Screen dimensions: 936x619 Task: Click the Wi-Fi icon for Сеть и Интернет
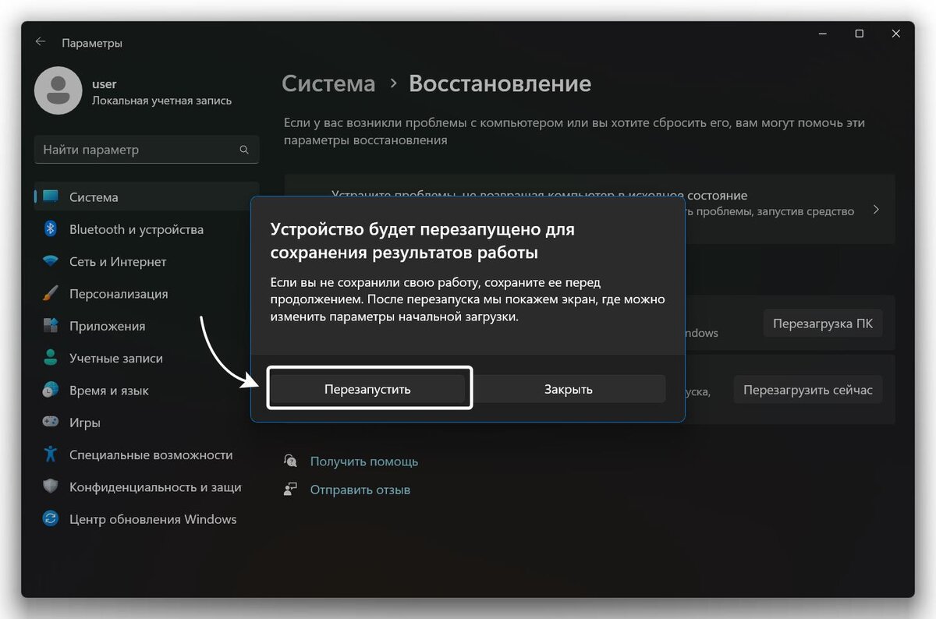pyautogui.click(x=51, y=262)
